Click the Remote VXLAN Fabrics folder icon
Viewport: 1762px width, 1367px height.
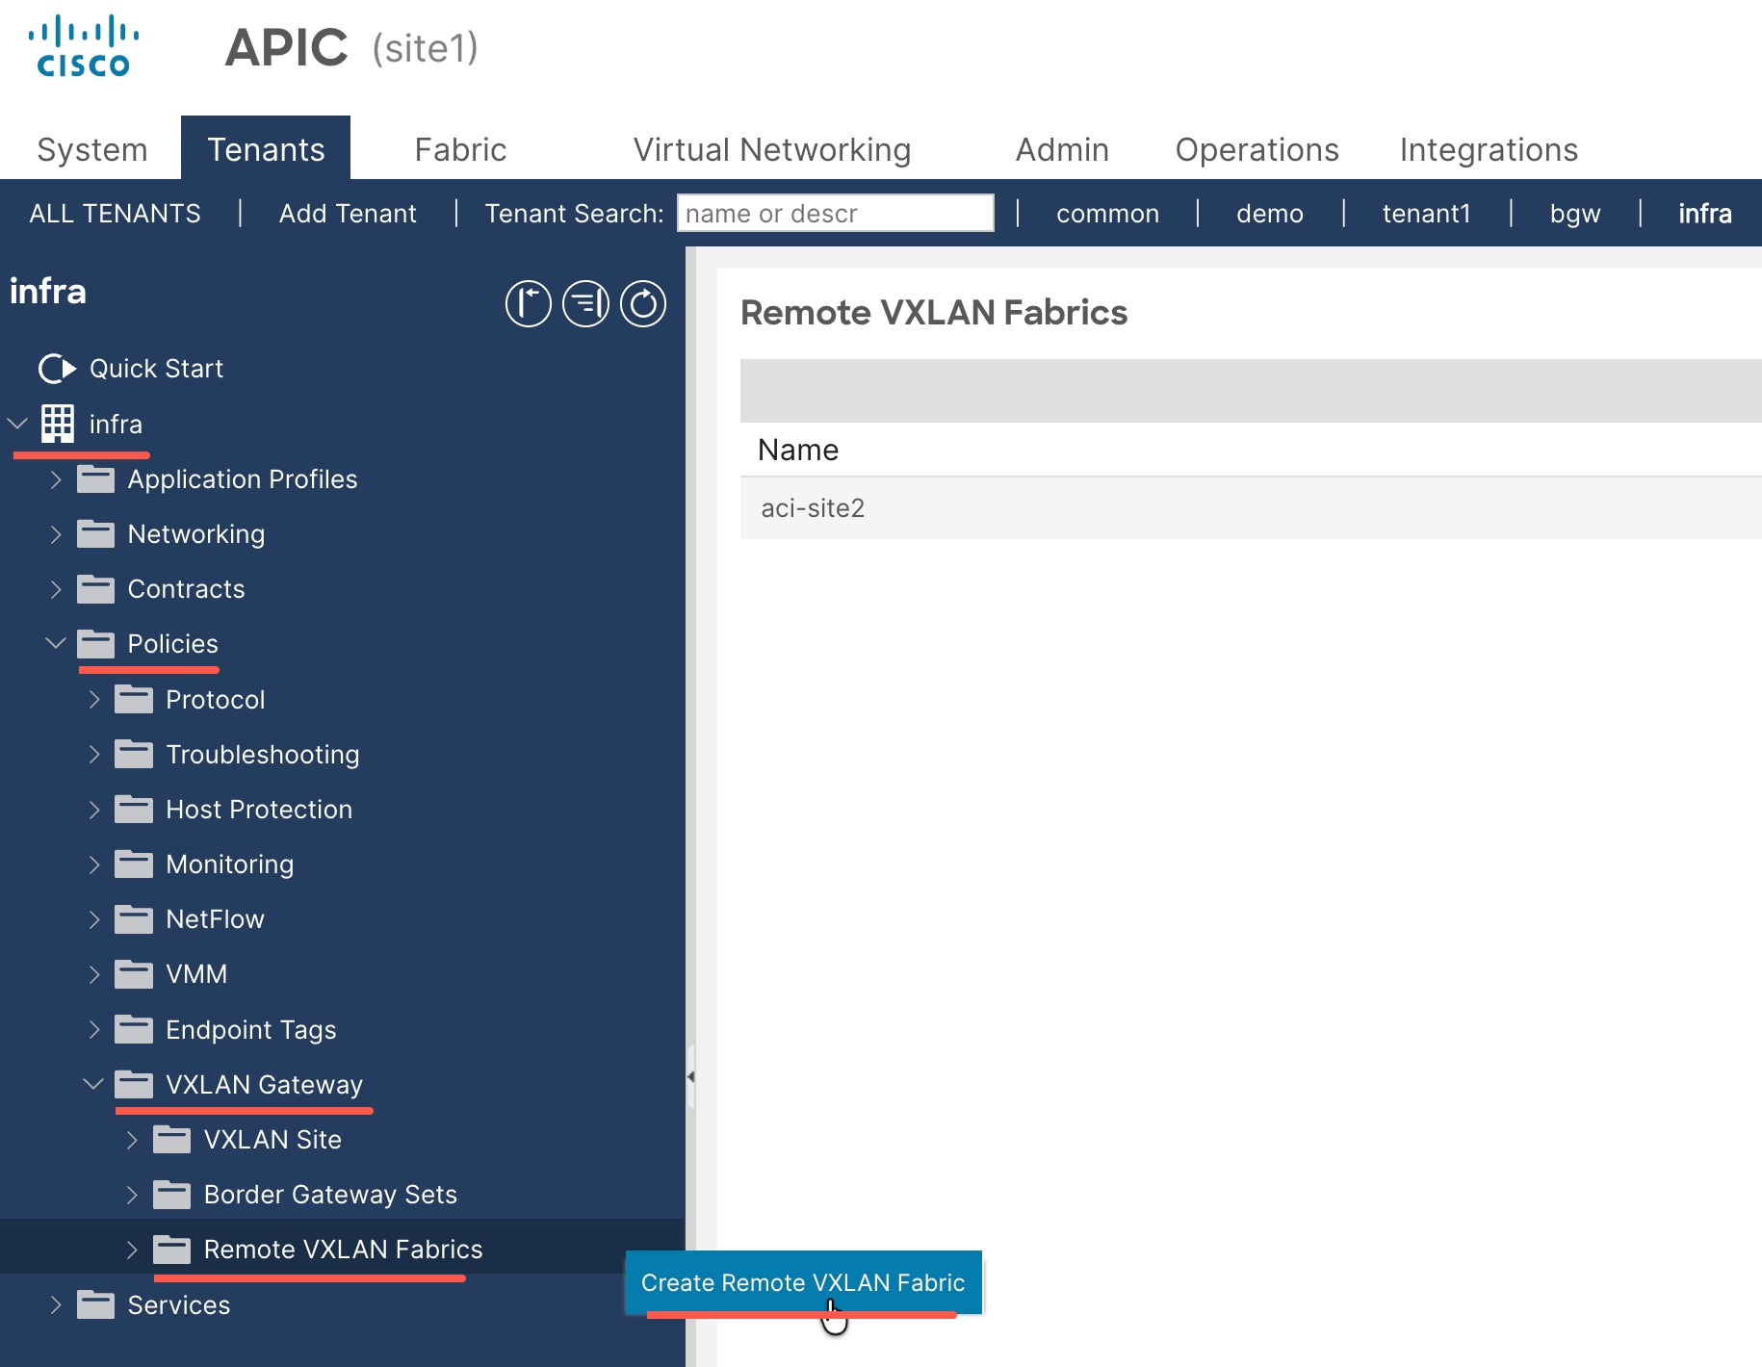click(171, 1249)
